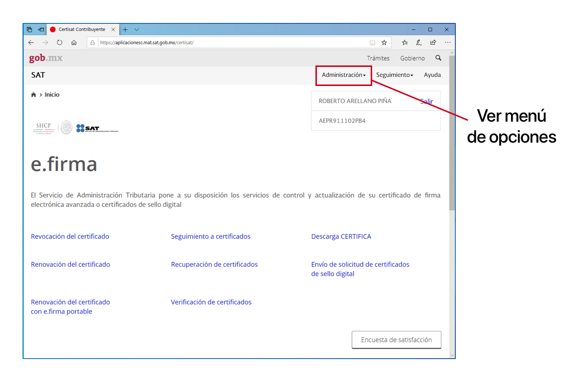This screenshot has width=579, height=382.
Task: Click the scrollbar down arrow
Action: [x=452, y=356]
